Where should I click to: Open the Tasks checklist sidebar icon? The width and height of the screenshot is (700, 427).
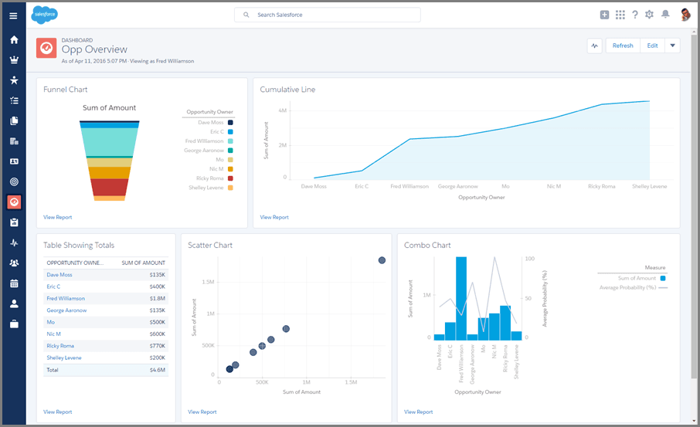(x=14, y=100)
